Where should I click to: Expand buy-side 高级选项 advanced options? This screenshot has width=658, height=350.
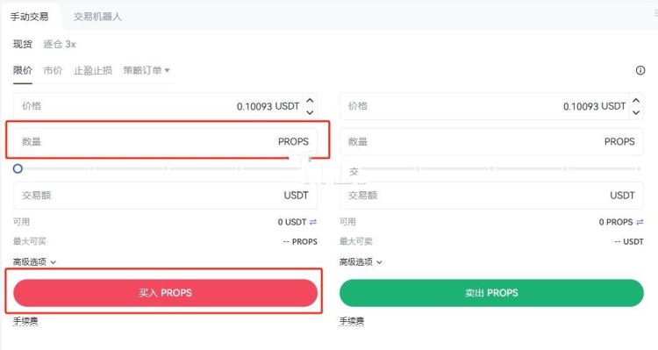[34, 262]
